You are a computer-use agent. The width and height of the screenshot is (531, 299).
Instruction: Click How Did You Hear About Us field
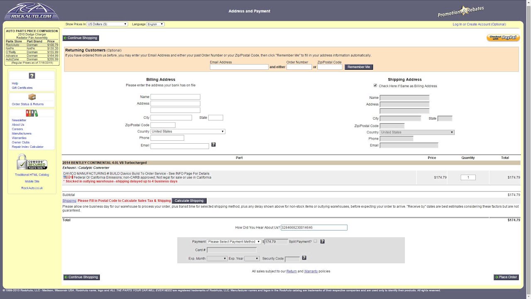click(x=314, y=228)
